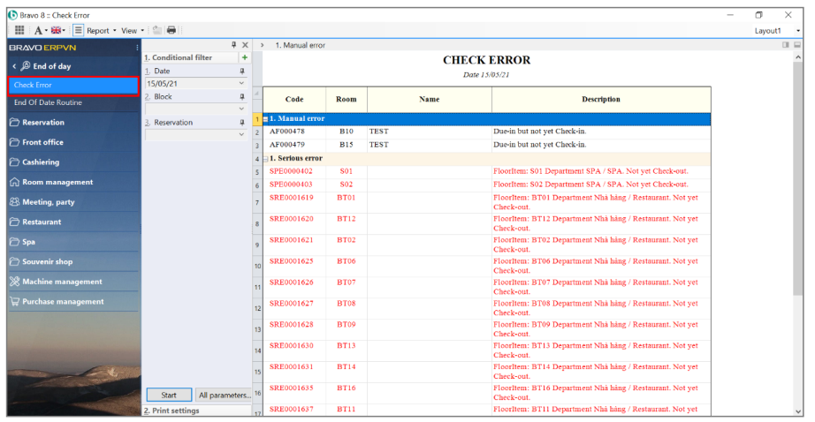Click the report vertical scrollbar thumb
Viewport: 815px width, 422px height.
(798, 179)
